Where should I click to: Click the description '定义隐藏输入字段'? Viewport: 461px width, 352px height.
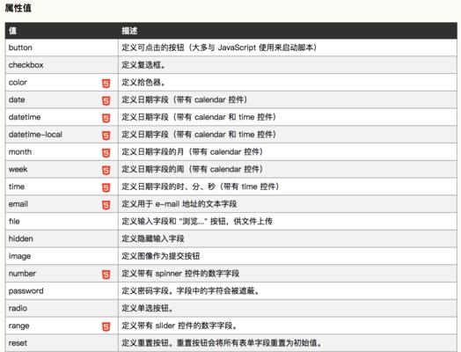point(153,238)
